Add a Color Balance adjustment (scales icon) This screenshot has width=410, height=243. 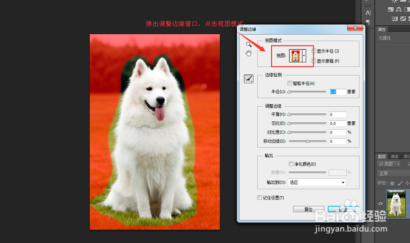coord(399,9)
